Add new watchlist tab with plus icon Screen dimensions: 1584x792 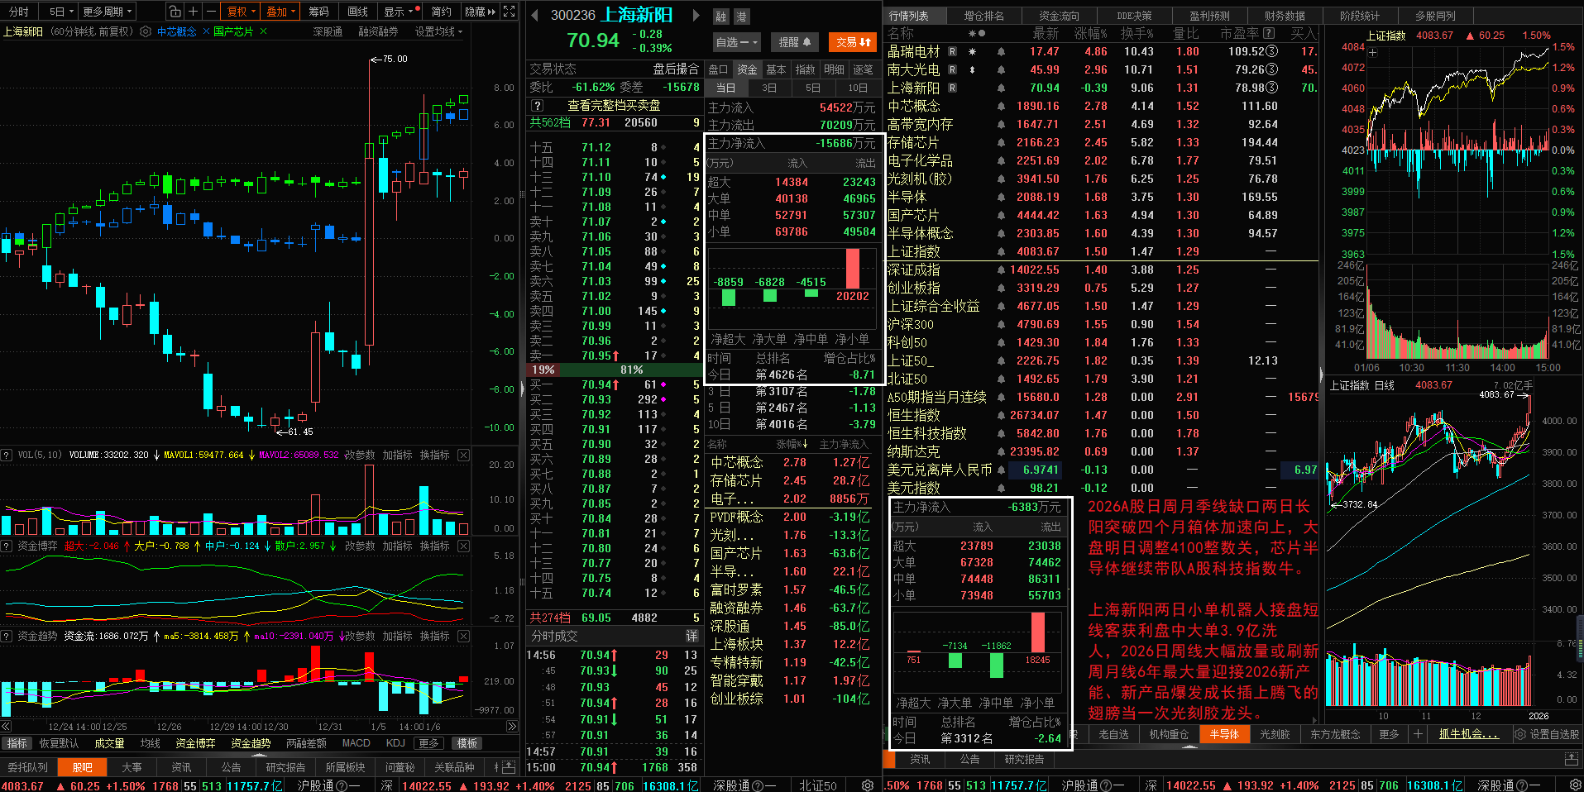(1418, 734)
